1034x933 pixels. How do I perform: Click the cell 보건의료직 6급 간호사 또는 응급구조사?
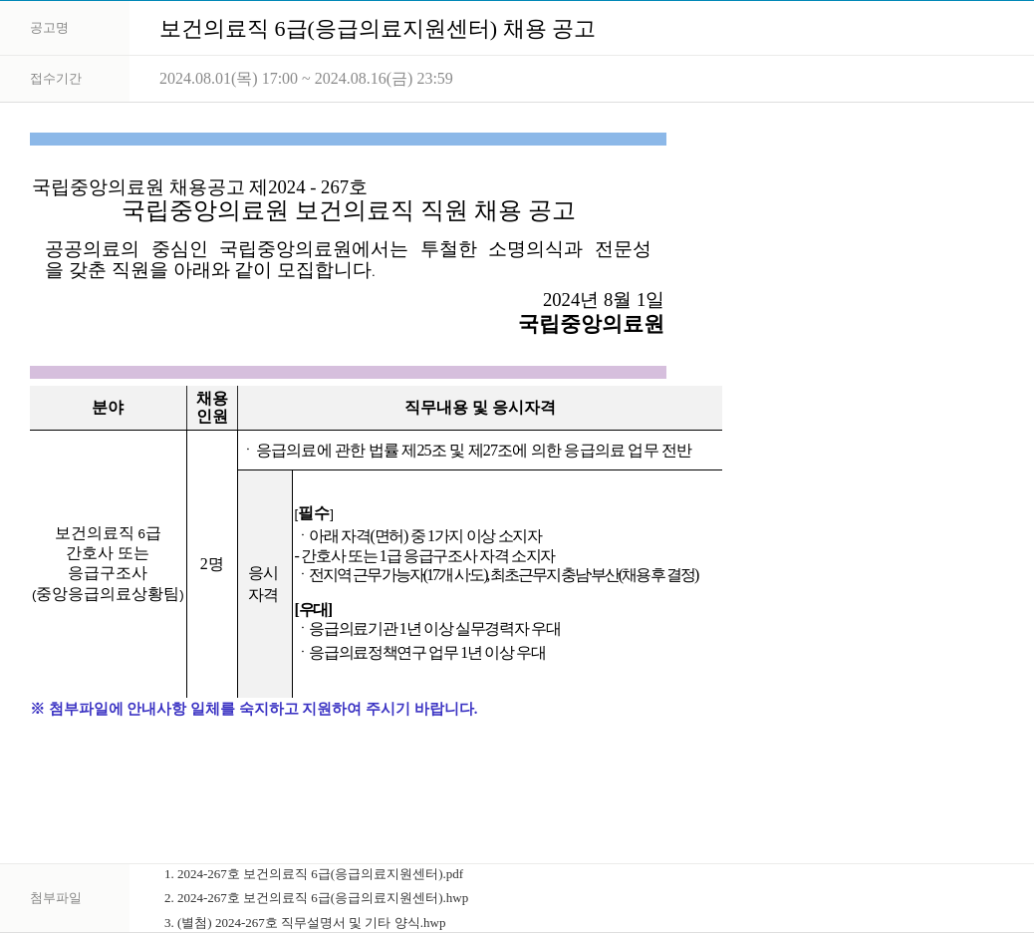click(108, 563)
